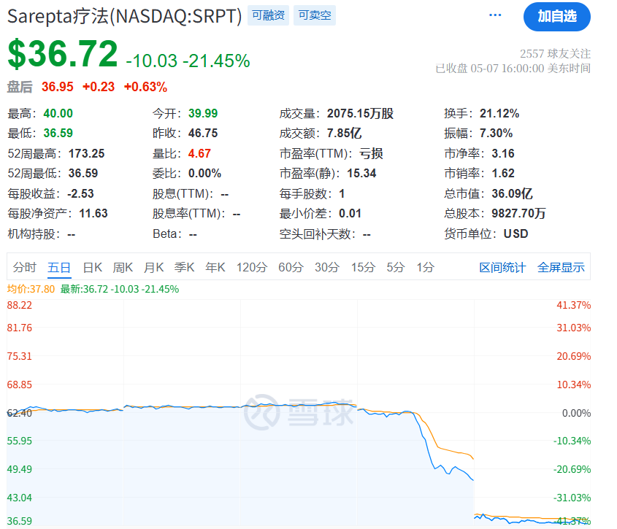Click the blue price line's sharp drop

coord(426,441)
